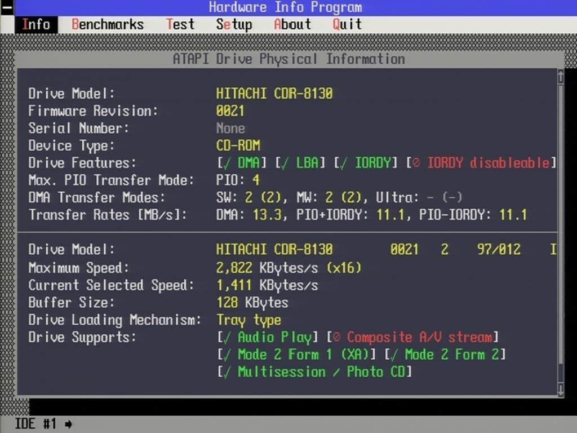Click the IDE #1 status bar label

35,424
